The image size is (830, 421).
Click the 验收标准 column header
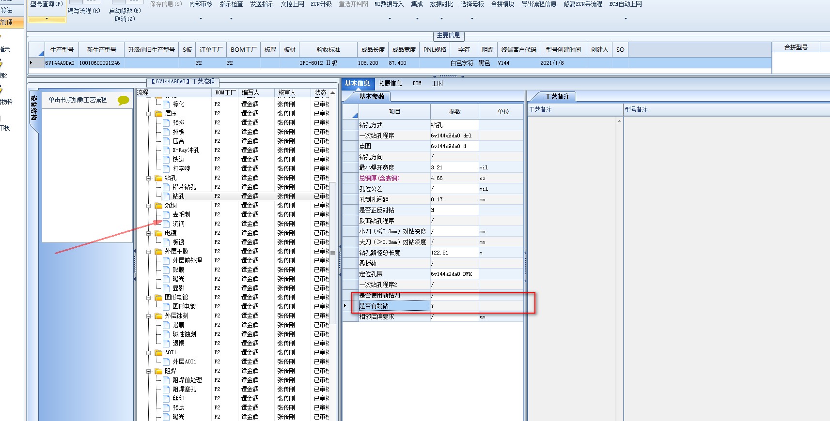coord(329,49)
